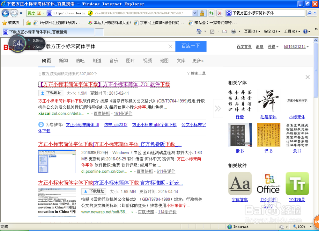Open the 工具(O) menu
319x231 pixels.
(292, 32)
